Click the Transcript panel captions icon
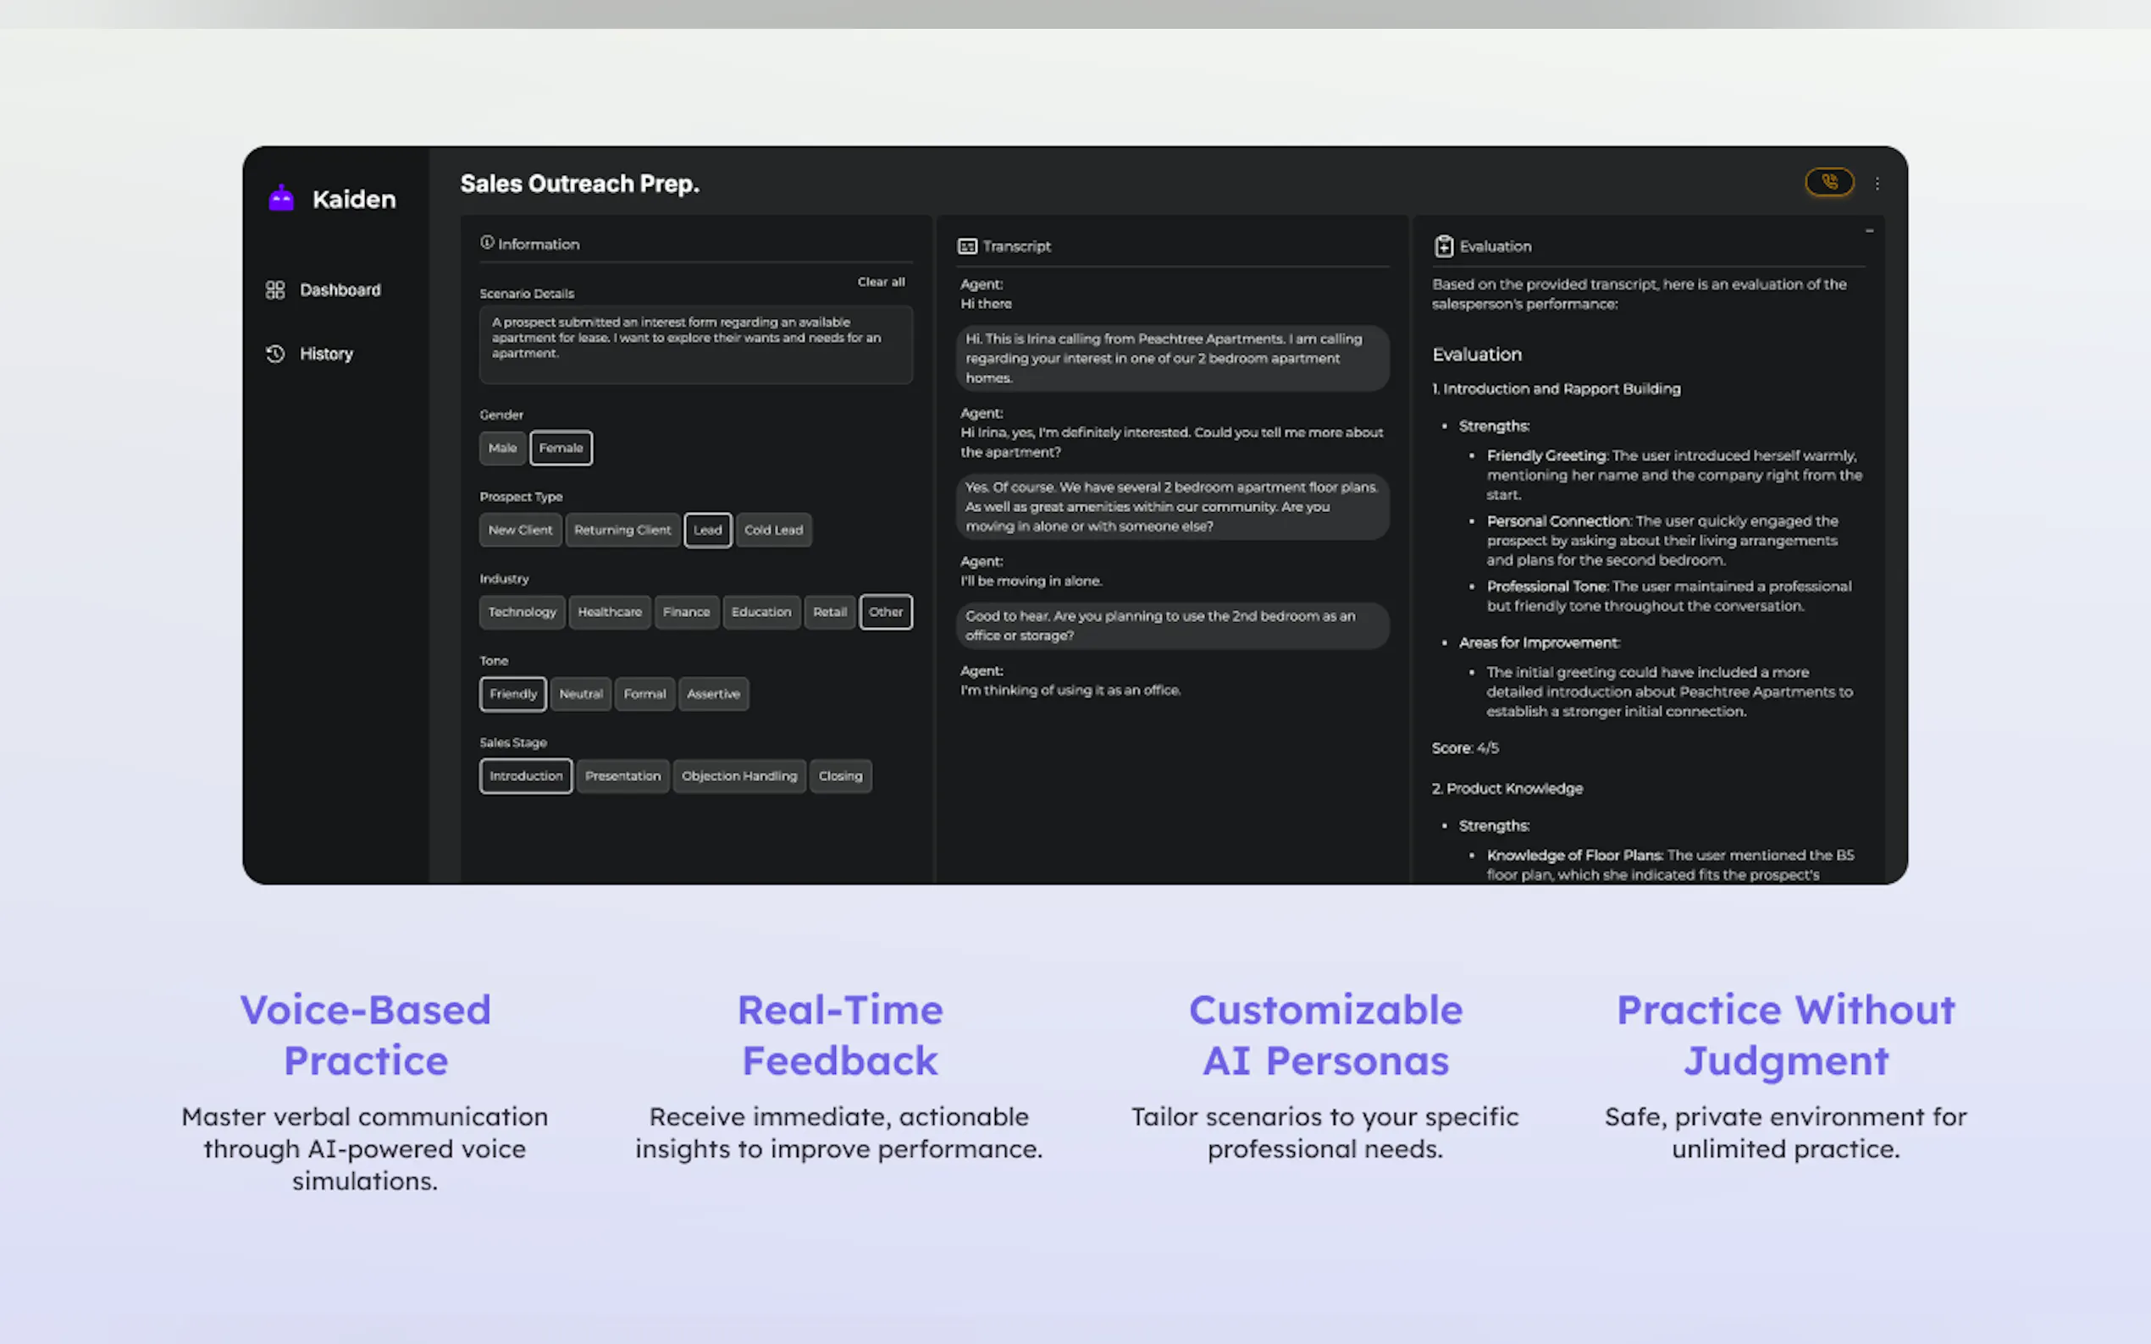Screen dimensions: 2151x1344 pos(966,246)
